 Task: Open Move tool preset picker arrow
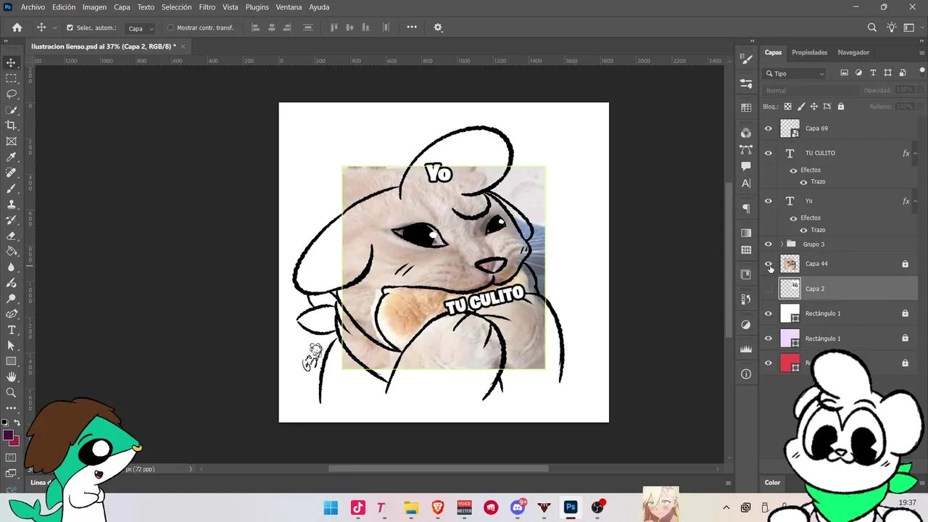(54, 28)
